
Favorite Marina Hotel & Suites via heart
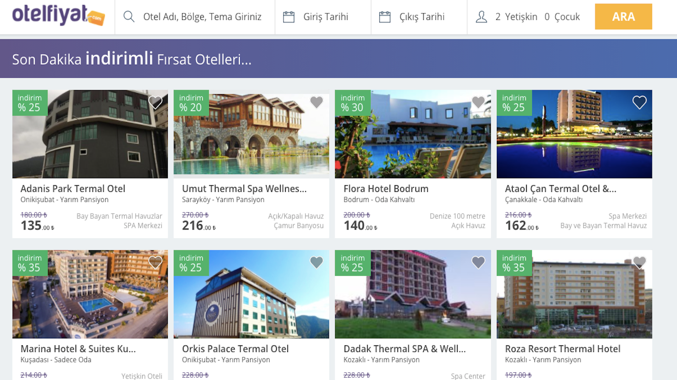point(155,262)
